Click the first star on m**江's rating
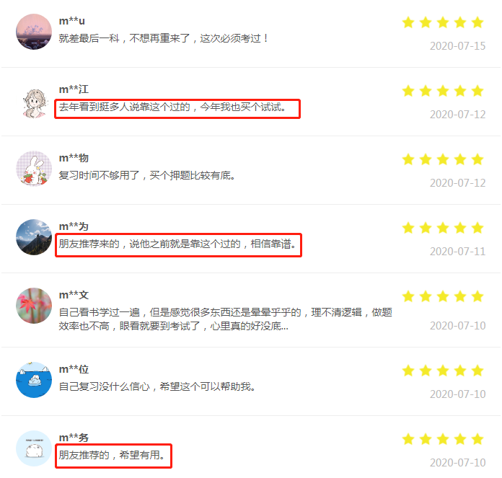This screenshot has width=502, height=478. click(408, 91)
